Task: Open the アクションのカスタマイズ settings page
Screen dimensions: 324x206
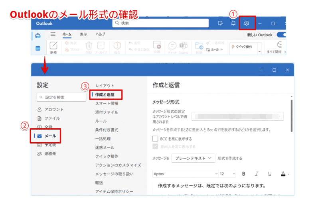Action: [x=118, y=165]
